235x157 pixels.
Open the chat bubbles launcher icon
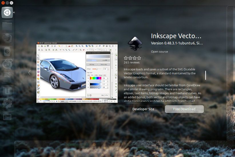(x=7, y=64)
